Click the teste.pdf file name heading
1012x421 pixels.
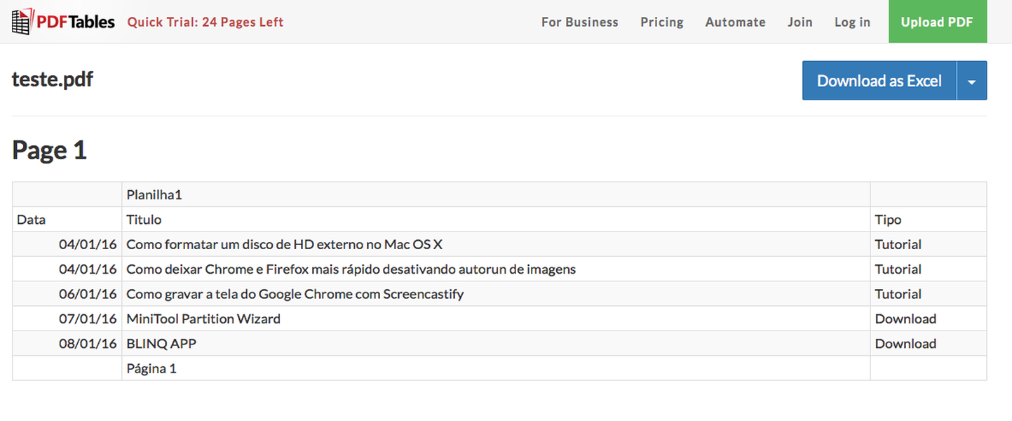point(53,79)
